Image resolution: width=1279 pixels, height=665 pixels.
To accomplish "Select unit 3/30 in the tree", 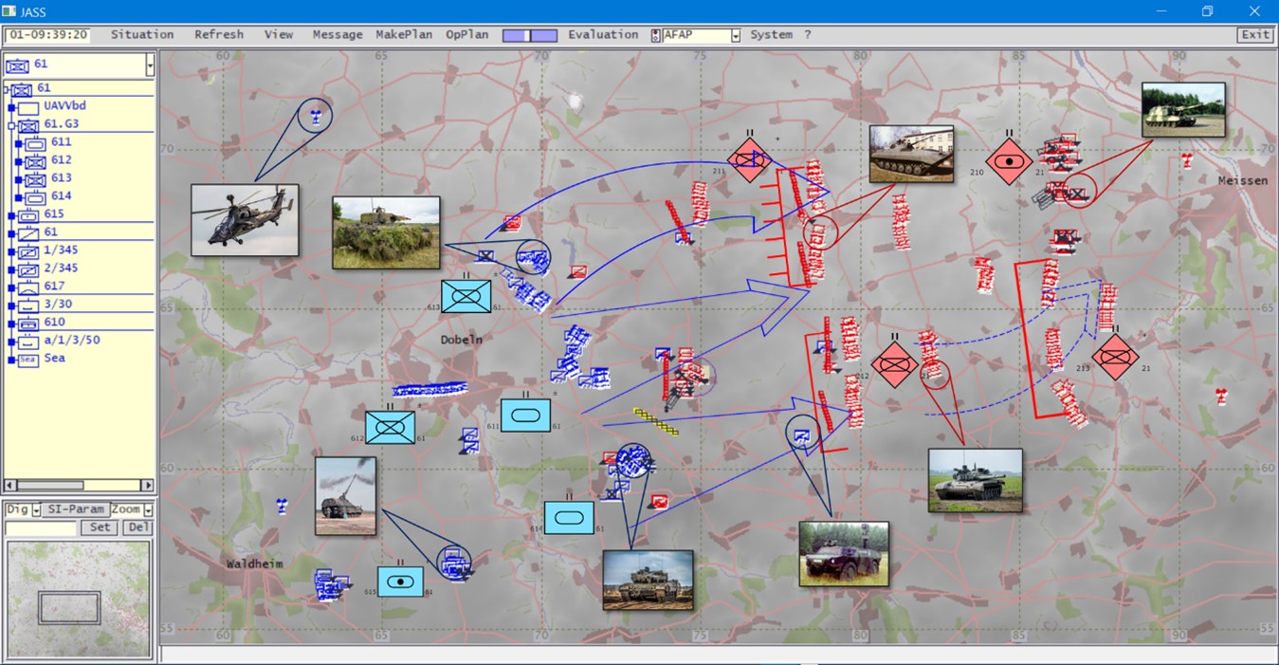I will (x=58, y=304).
